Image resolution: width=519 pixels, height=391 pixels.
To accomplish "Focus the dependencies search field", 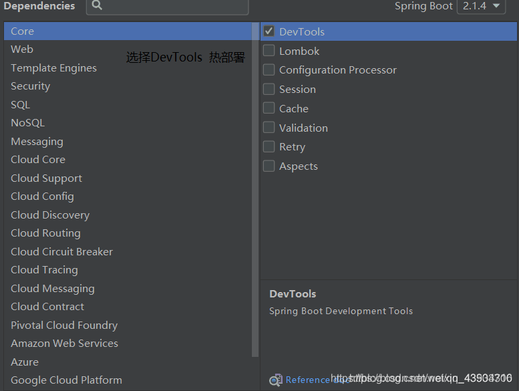I will coord(168,6).
